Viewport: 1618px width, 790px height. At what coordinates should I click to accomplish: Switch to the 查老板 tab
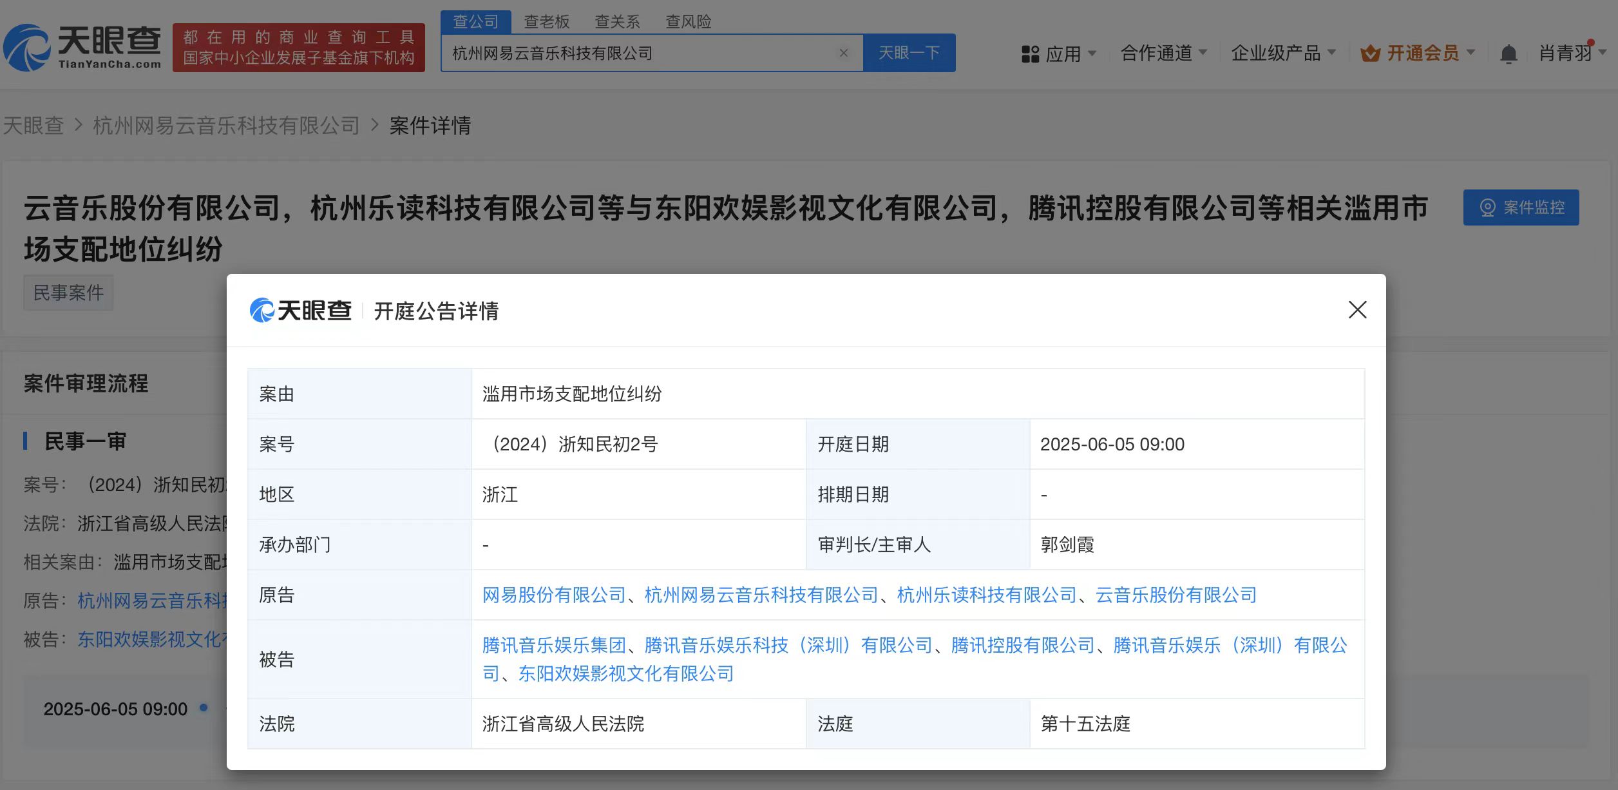547,22
